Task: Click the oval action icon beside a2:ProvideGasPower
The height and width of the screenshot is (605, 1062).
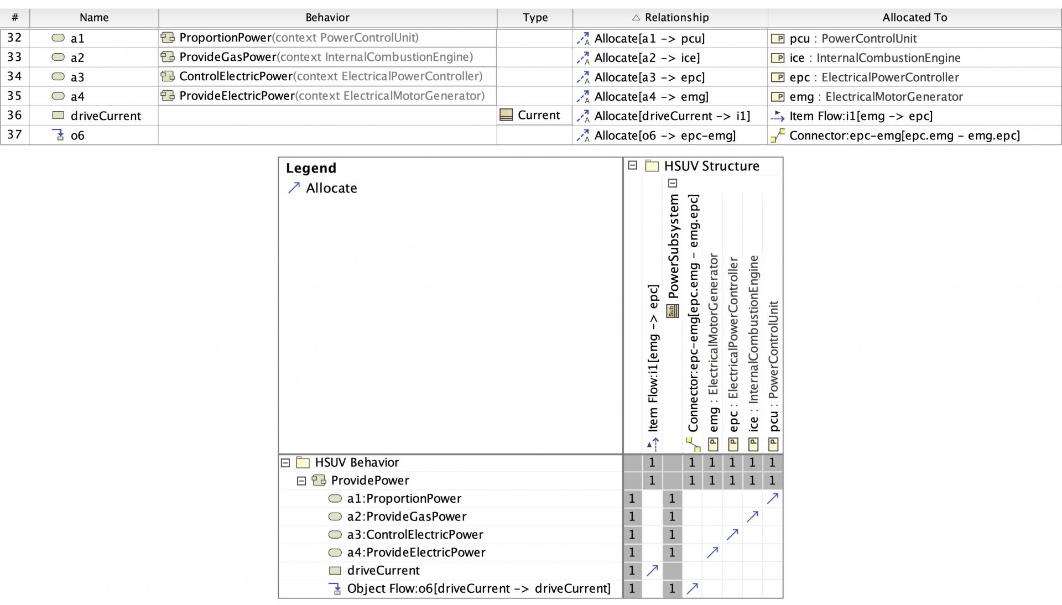Action: [x=335, y=517]
